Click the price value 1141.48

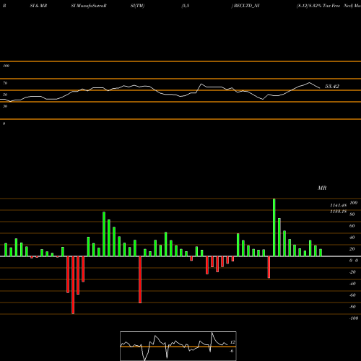pos(338,205)
